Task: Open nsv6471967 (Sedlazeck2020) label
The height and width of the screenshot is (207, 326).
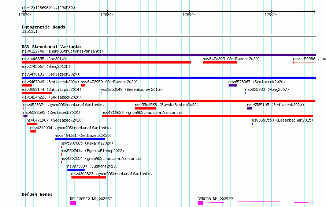Action: tap(55, 120)
